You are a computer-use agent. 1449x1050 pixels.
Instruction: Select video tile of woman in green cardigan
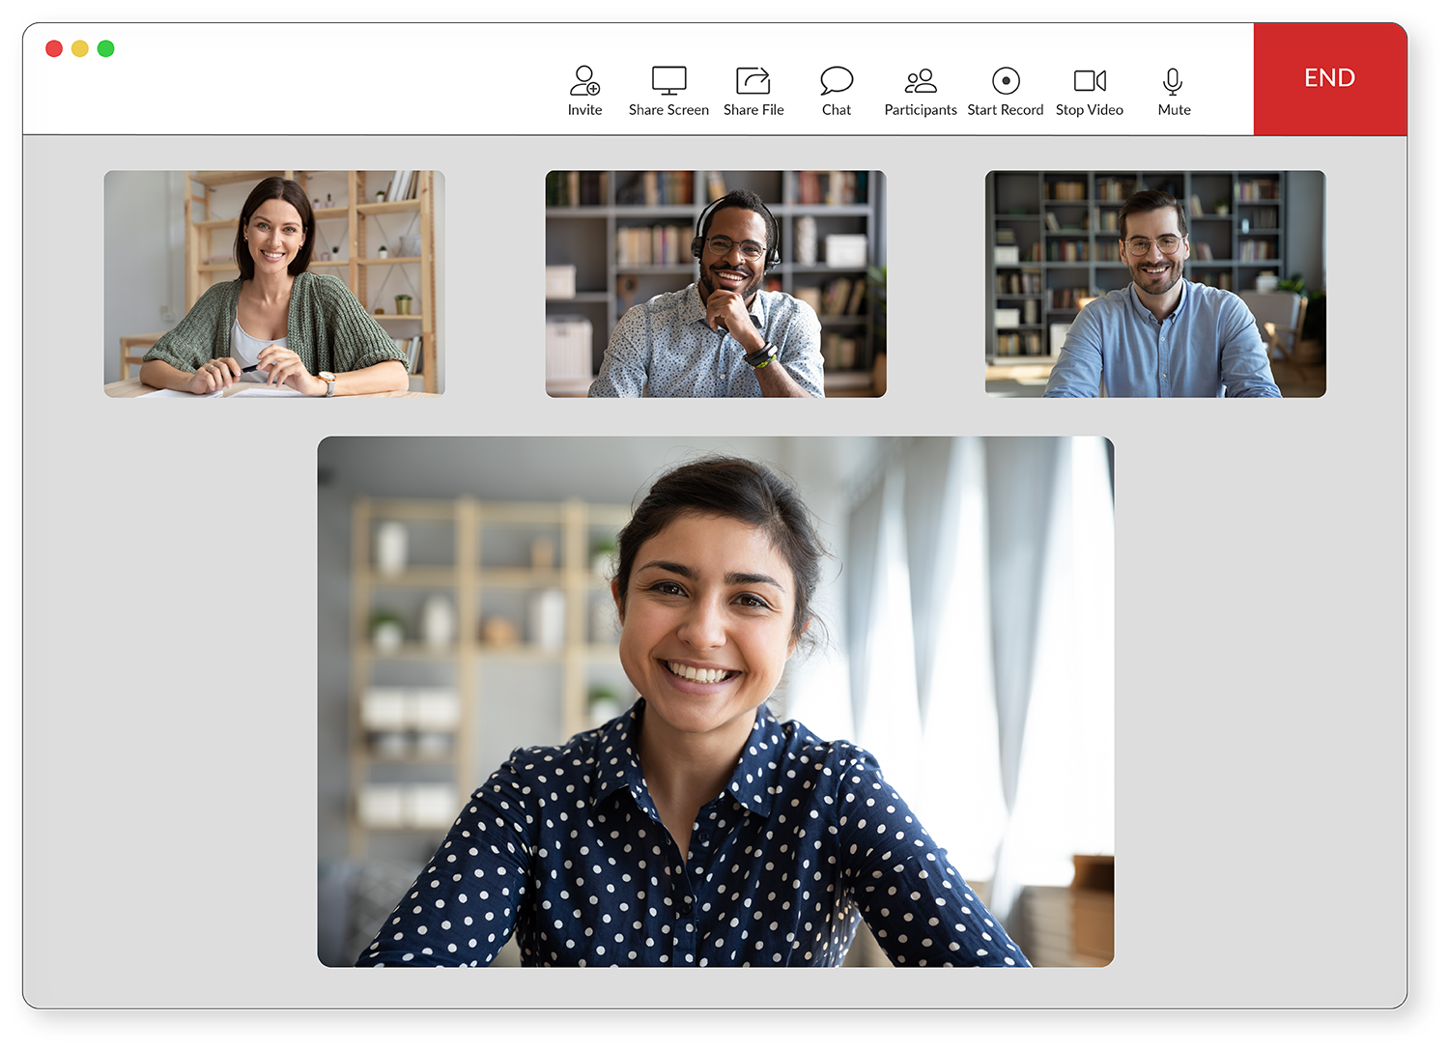(274, 283)
